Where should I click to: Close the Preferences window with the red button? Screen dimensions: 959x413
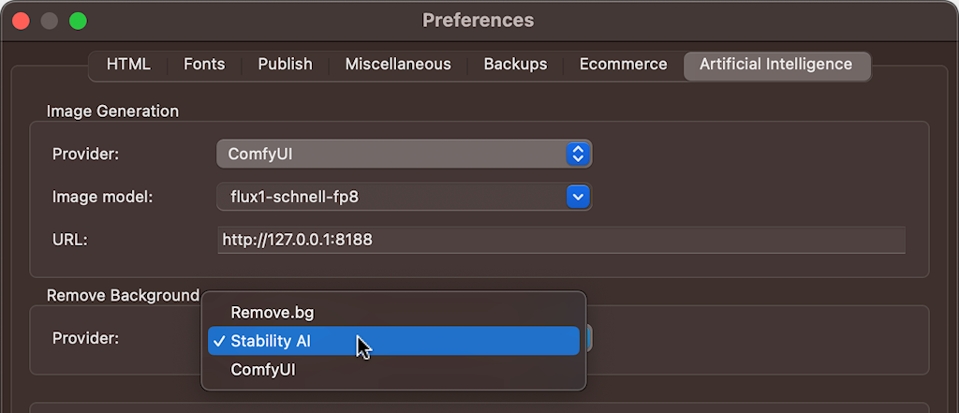click(21, 20)
